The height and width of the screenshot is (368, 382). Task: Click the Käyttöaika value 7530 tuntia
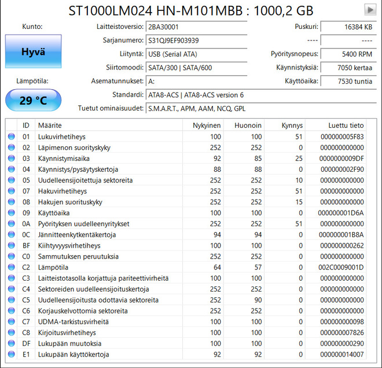pyautogui.click(x=348, y=82)
